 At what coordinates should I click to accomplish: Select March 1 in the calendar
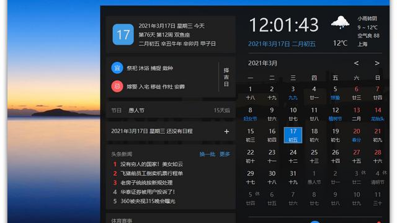pyautogui.click(x=250, y=93)
